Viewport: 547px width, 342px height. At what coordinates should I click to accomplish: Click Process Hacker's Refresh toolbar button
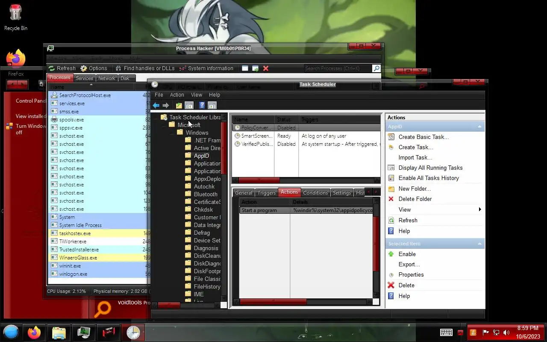click(62, 68)
